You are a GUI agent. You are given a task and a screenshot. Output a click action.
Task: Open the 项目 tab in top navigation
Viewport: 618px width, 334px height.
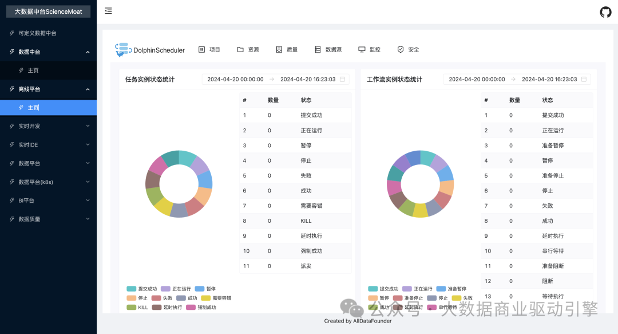(209, 50)
